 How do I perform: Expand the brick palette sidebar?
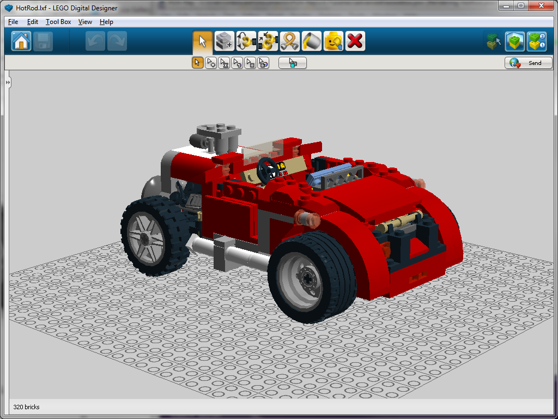pyautogui.click(x=7, y=82)
